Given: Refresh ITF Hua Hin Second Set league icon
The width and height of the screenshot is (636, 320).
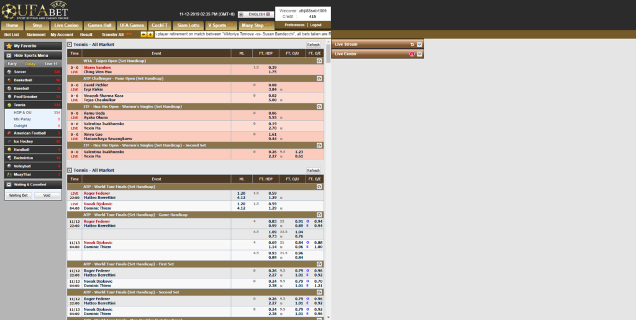Looking at the screenshot, I should point(319,145).
